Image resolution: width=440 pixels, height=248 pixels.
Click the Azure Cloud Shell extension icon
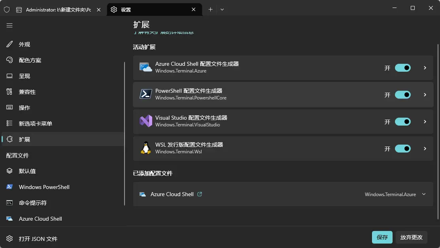[x=145, y=67]
